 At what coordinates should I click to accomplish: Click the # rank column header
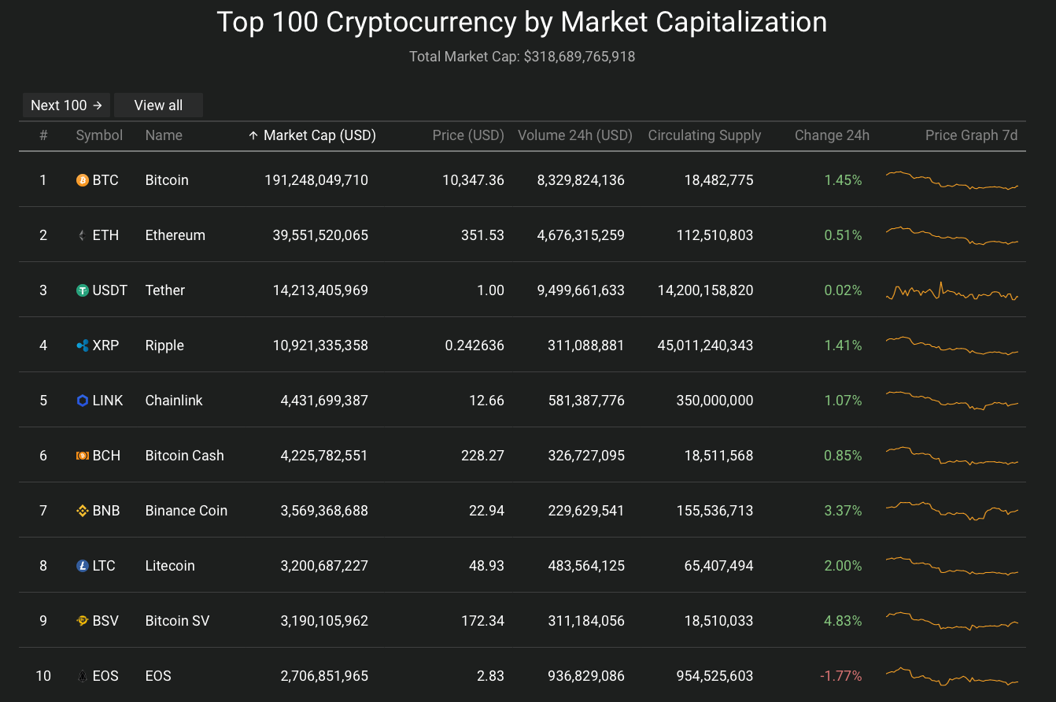coord(43,135)
